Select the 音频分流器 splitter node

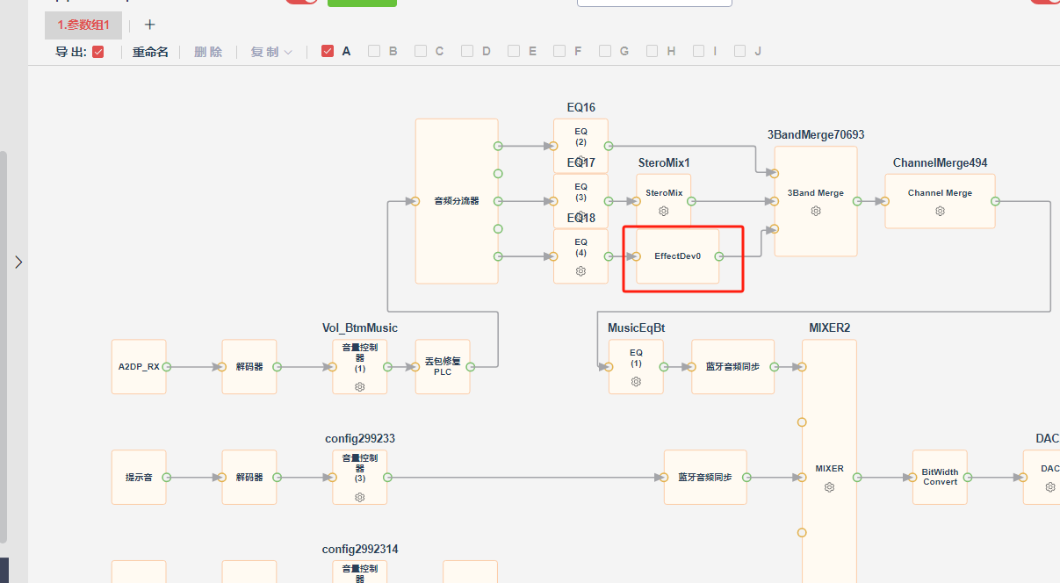pyautogui.click(x=457, y=201)
